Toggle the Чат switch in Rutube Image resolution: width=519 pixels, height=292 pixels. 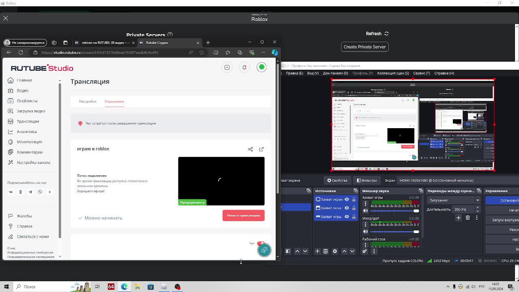(x=261, y=243)
